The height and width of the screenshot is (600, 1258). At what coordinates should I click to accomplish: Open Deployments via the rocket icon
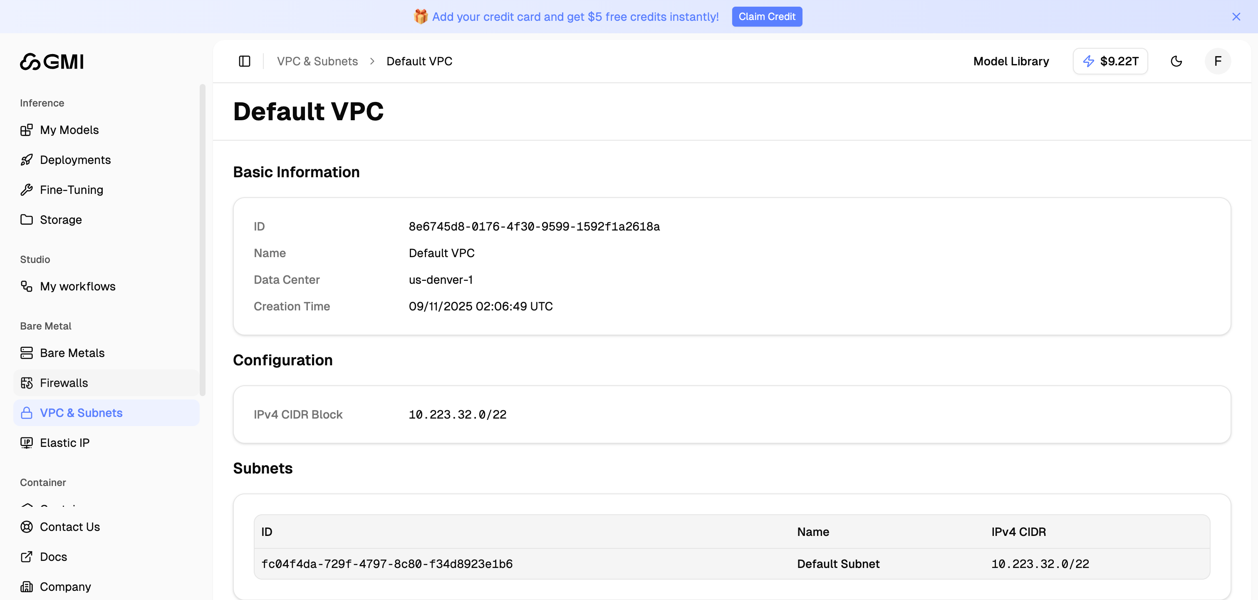(27, 160)
